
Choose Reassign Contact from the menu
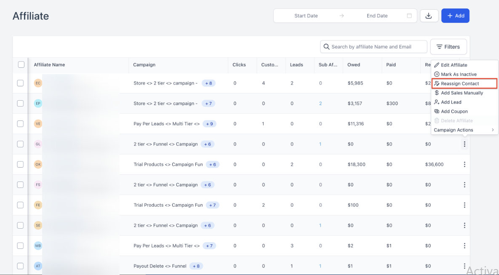pos(460,83)
